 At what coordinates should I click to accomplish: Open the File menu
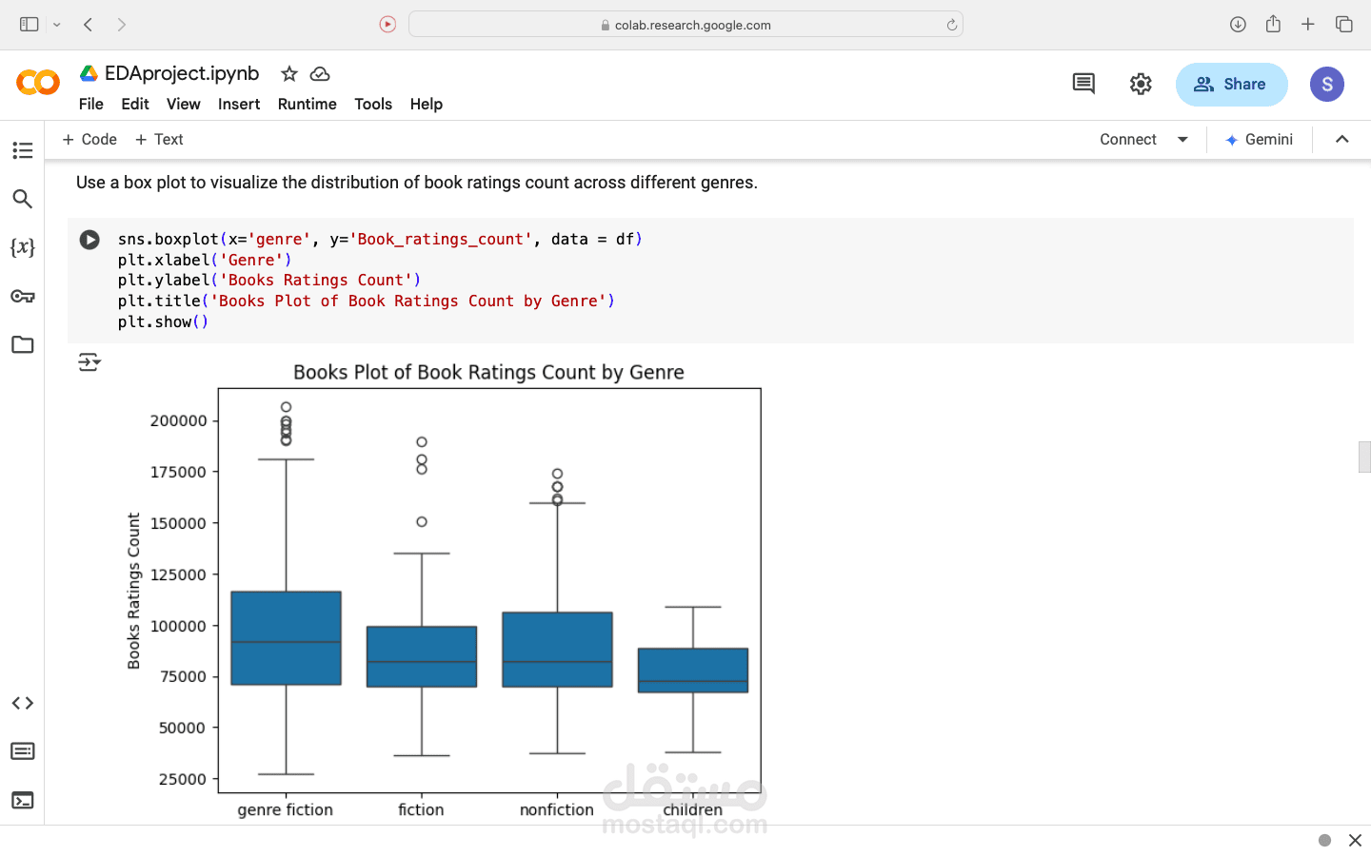pos(91,104)
